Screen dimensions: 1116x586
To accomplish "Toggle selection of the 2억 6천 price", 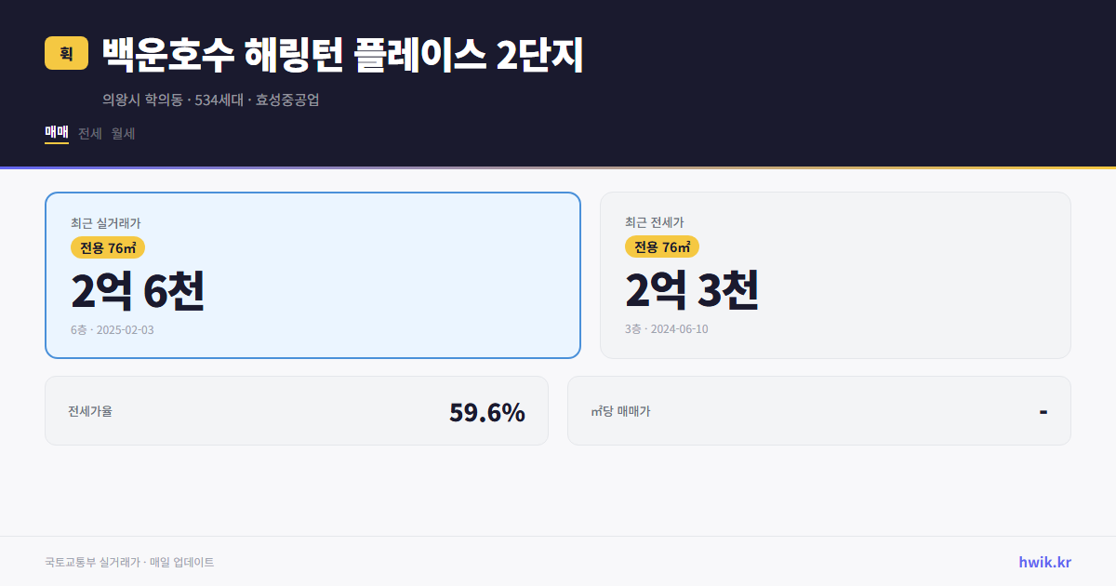I will 137,291.
